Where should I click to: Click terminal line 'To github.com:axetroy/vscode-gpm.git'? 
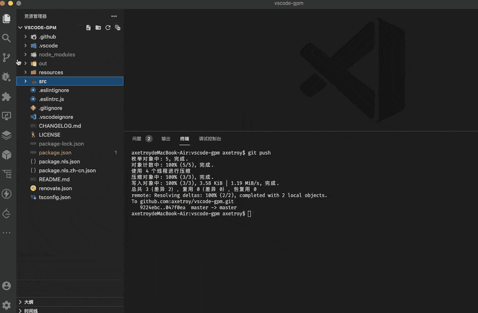pyautogui.click(x=183, y=202)
